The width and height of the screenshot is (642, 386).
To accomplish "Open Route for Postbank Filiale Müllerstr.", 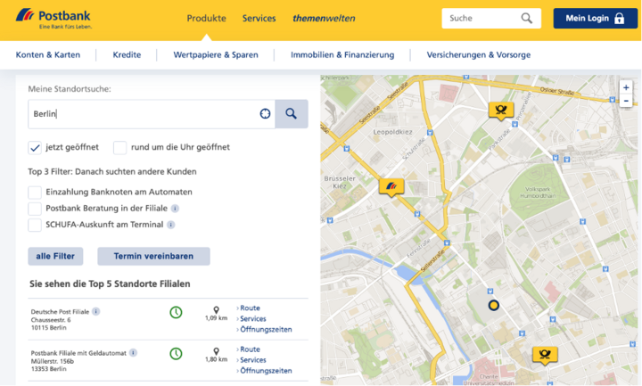I will 250,349.
